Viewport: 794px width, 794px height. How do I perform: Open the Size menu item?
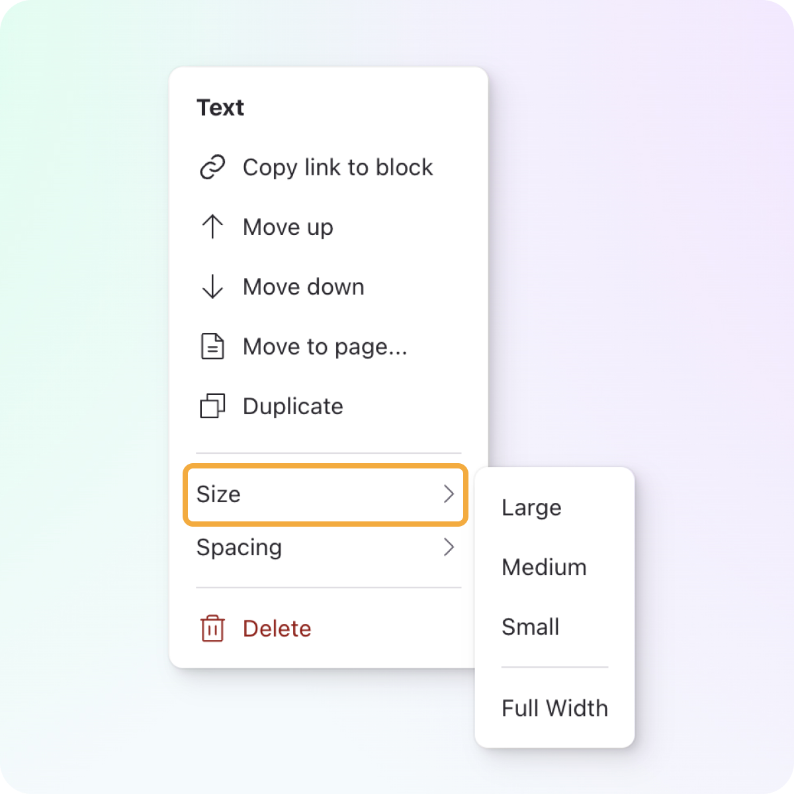326,495
